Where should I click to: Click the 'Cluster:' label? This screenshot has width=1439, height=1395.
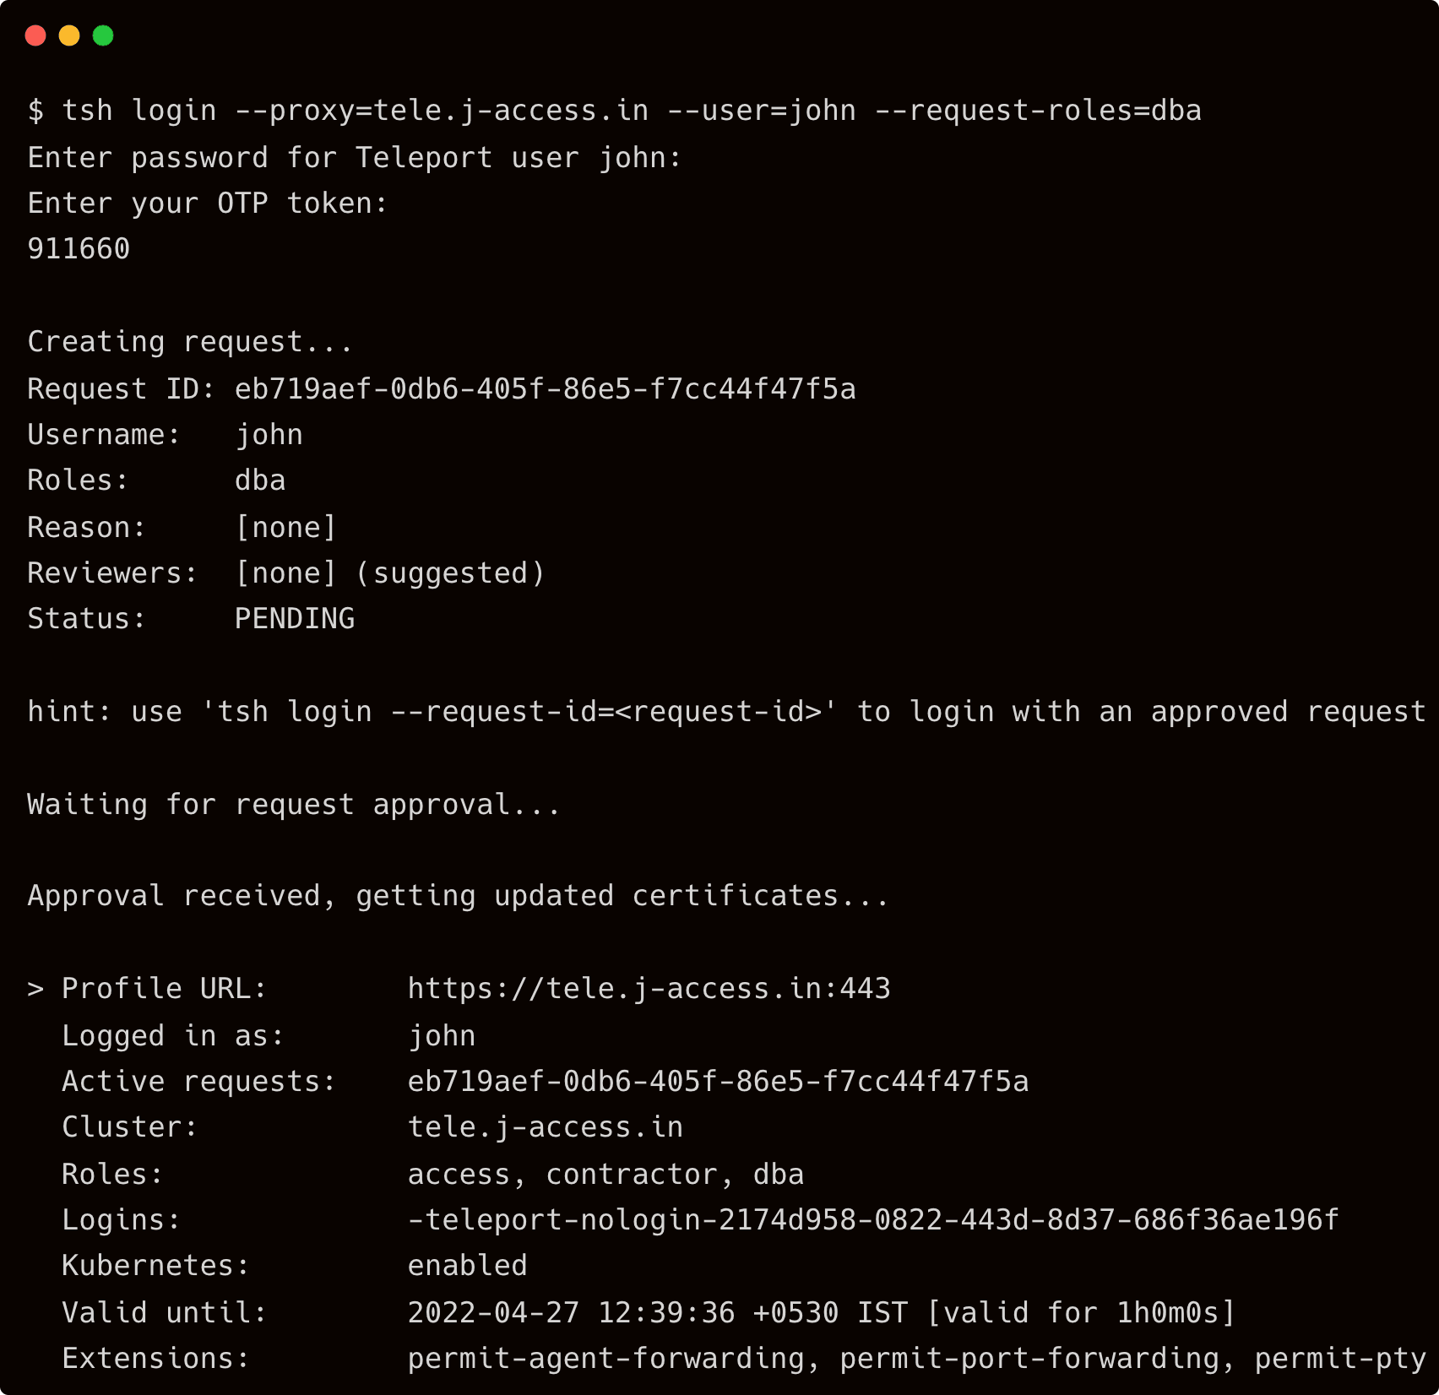tap(130, 1127)
